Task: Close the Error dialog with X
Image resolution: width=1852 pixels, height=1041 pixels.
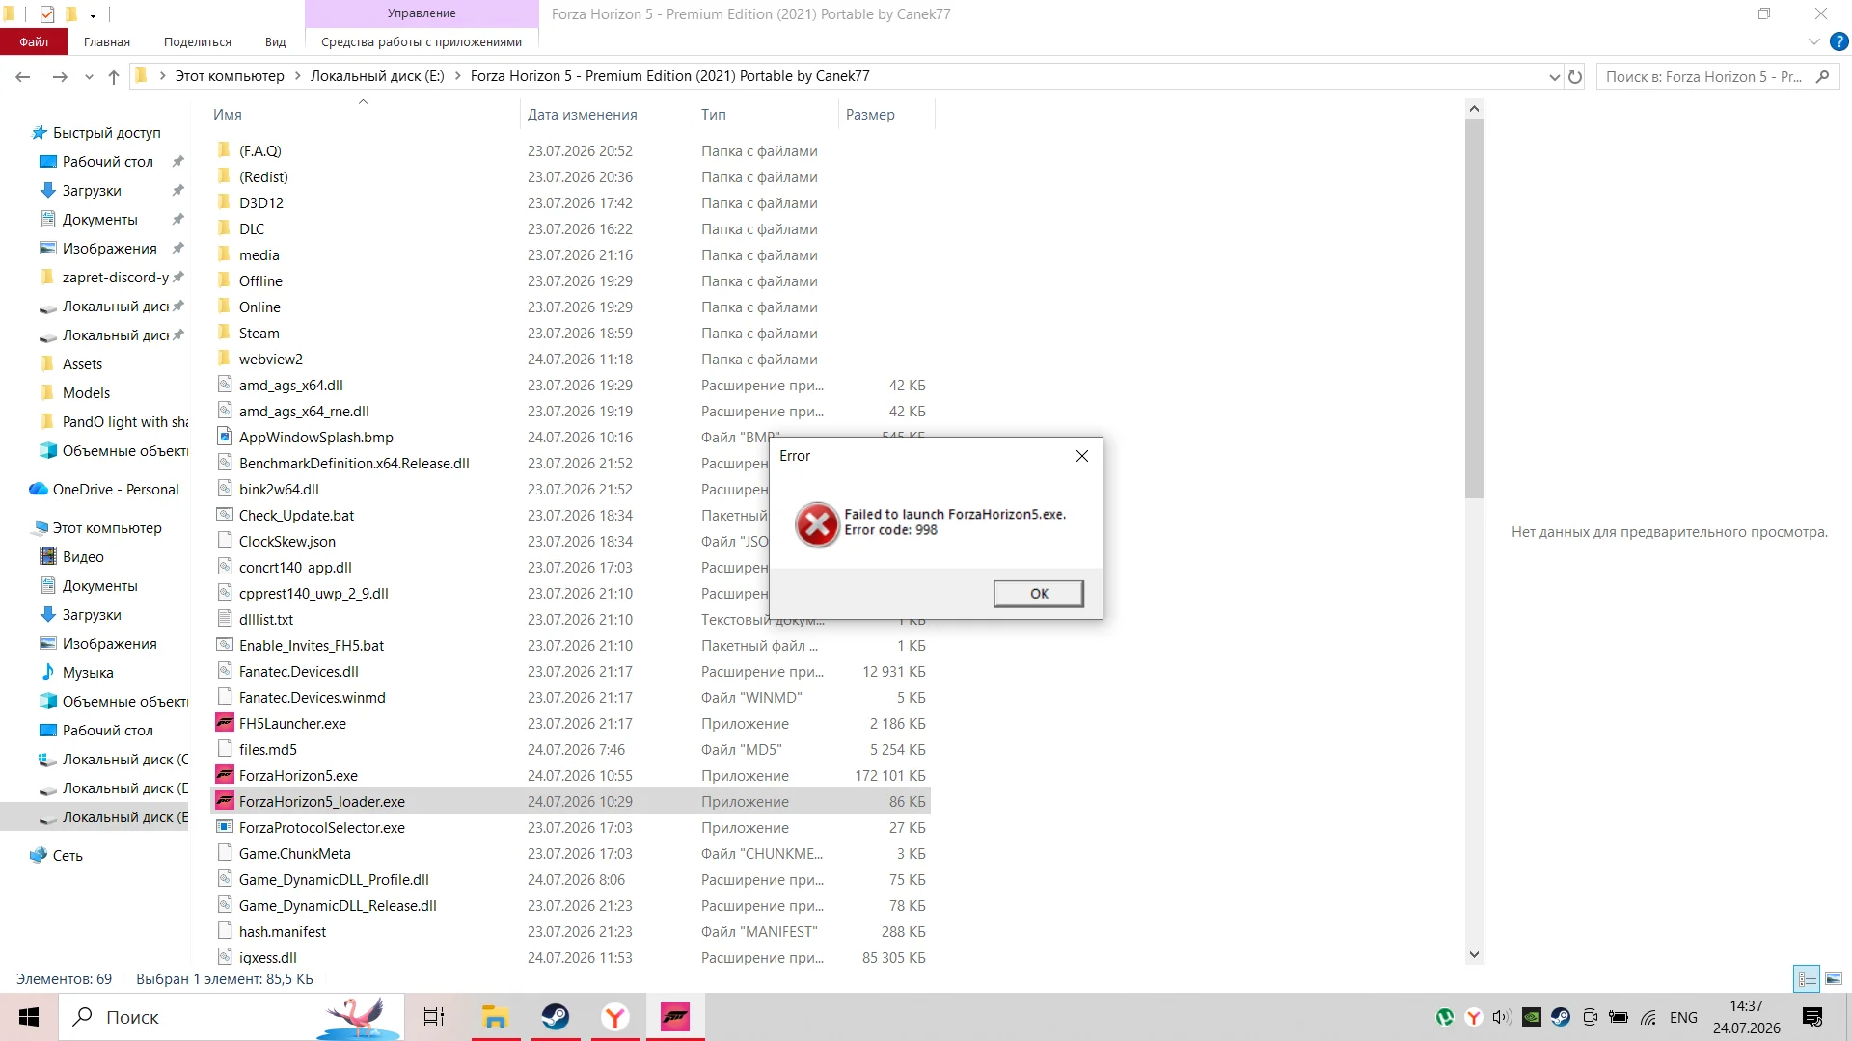Action: click(x=1082, y=456)
